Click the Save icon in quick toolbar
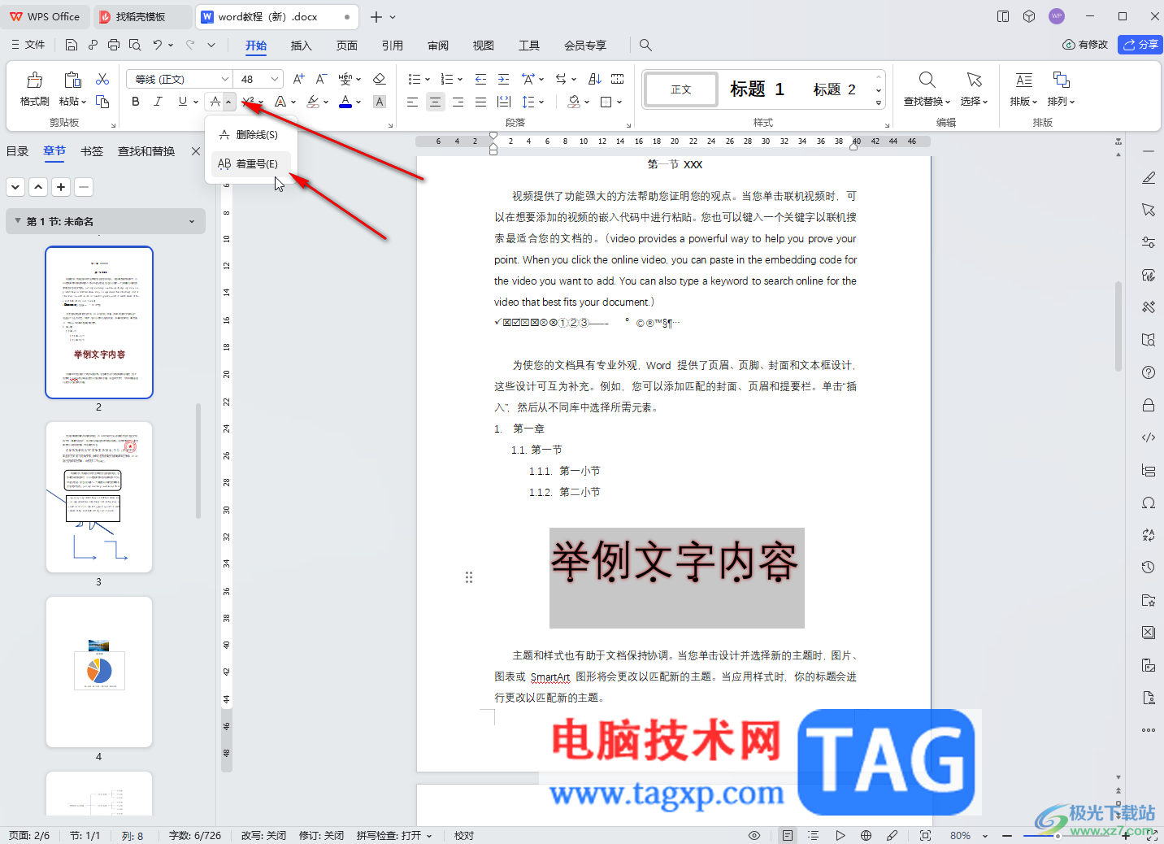1164x844 pixels. tap(72, 45)
